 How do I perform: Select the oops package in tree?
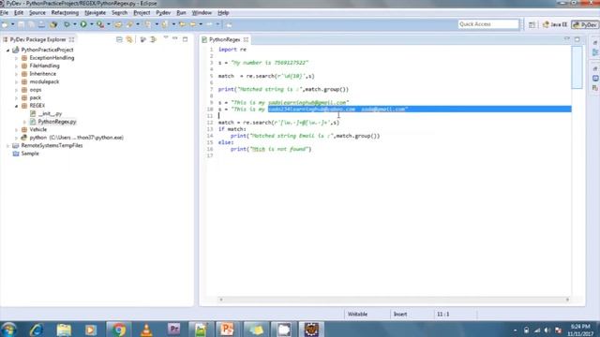(36, 90)
